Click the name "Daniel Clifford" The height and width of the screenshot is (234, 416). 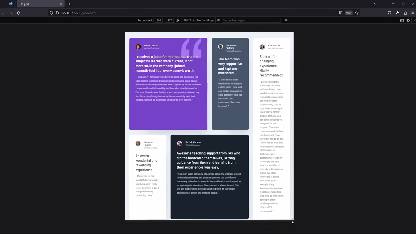point(151,45)
